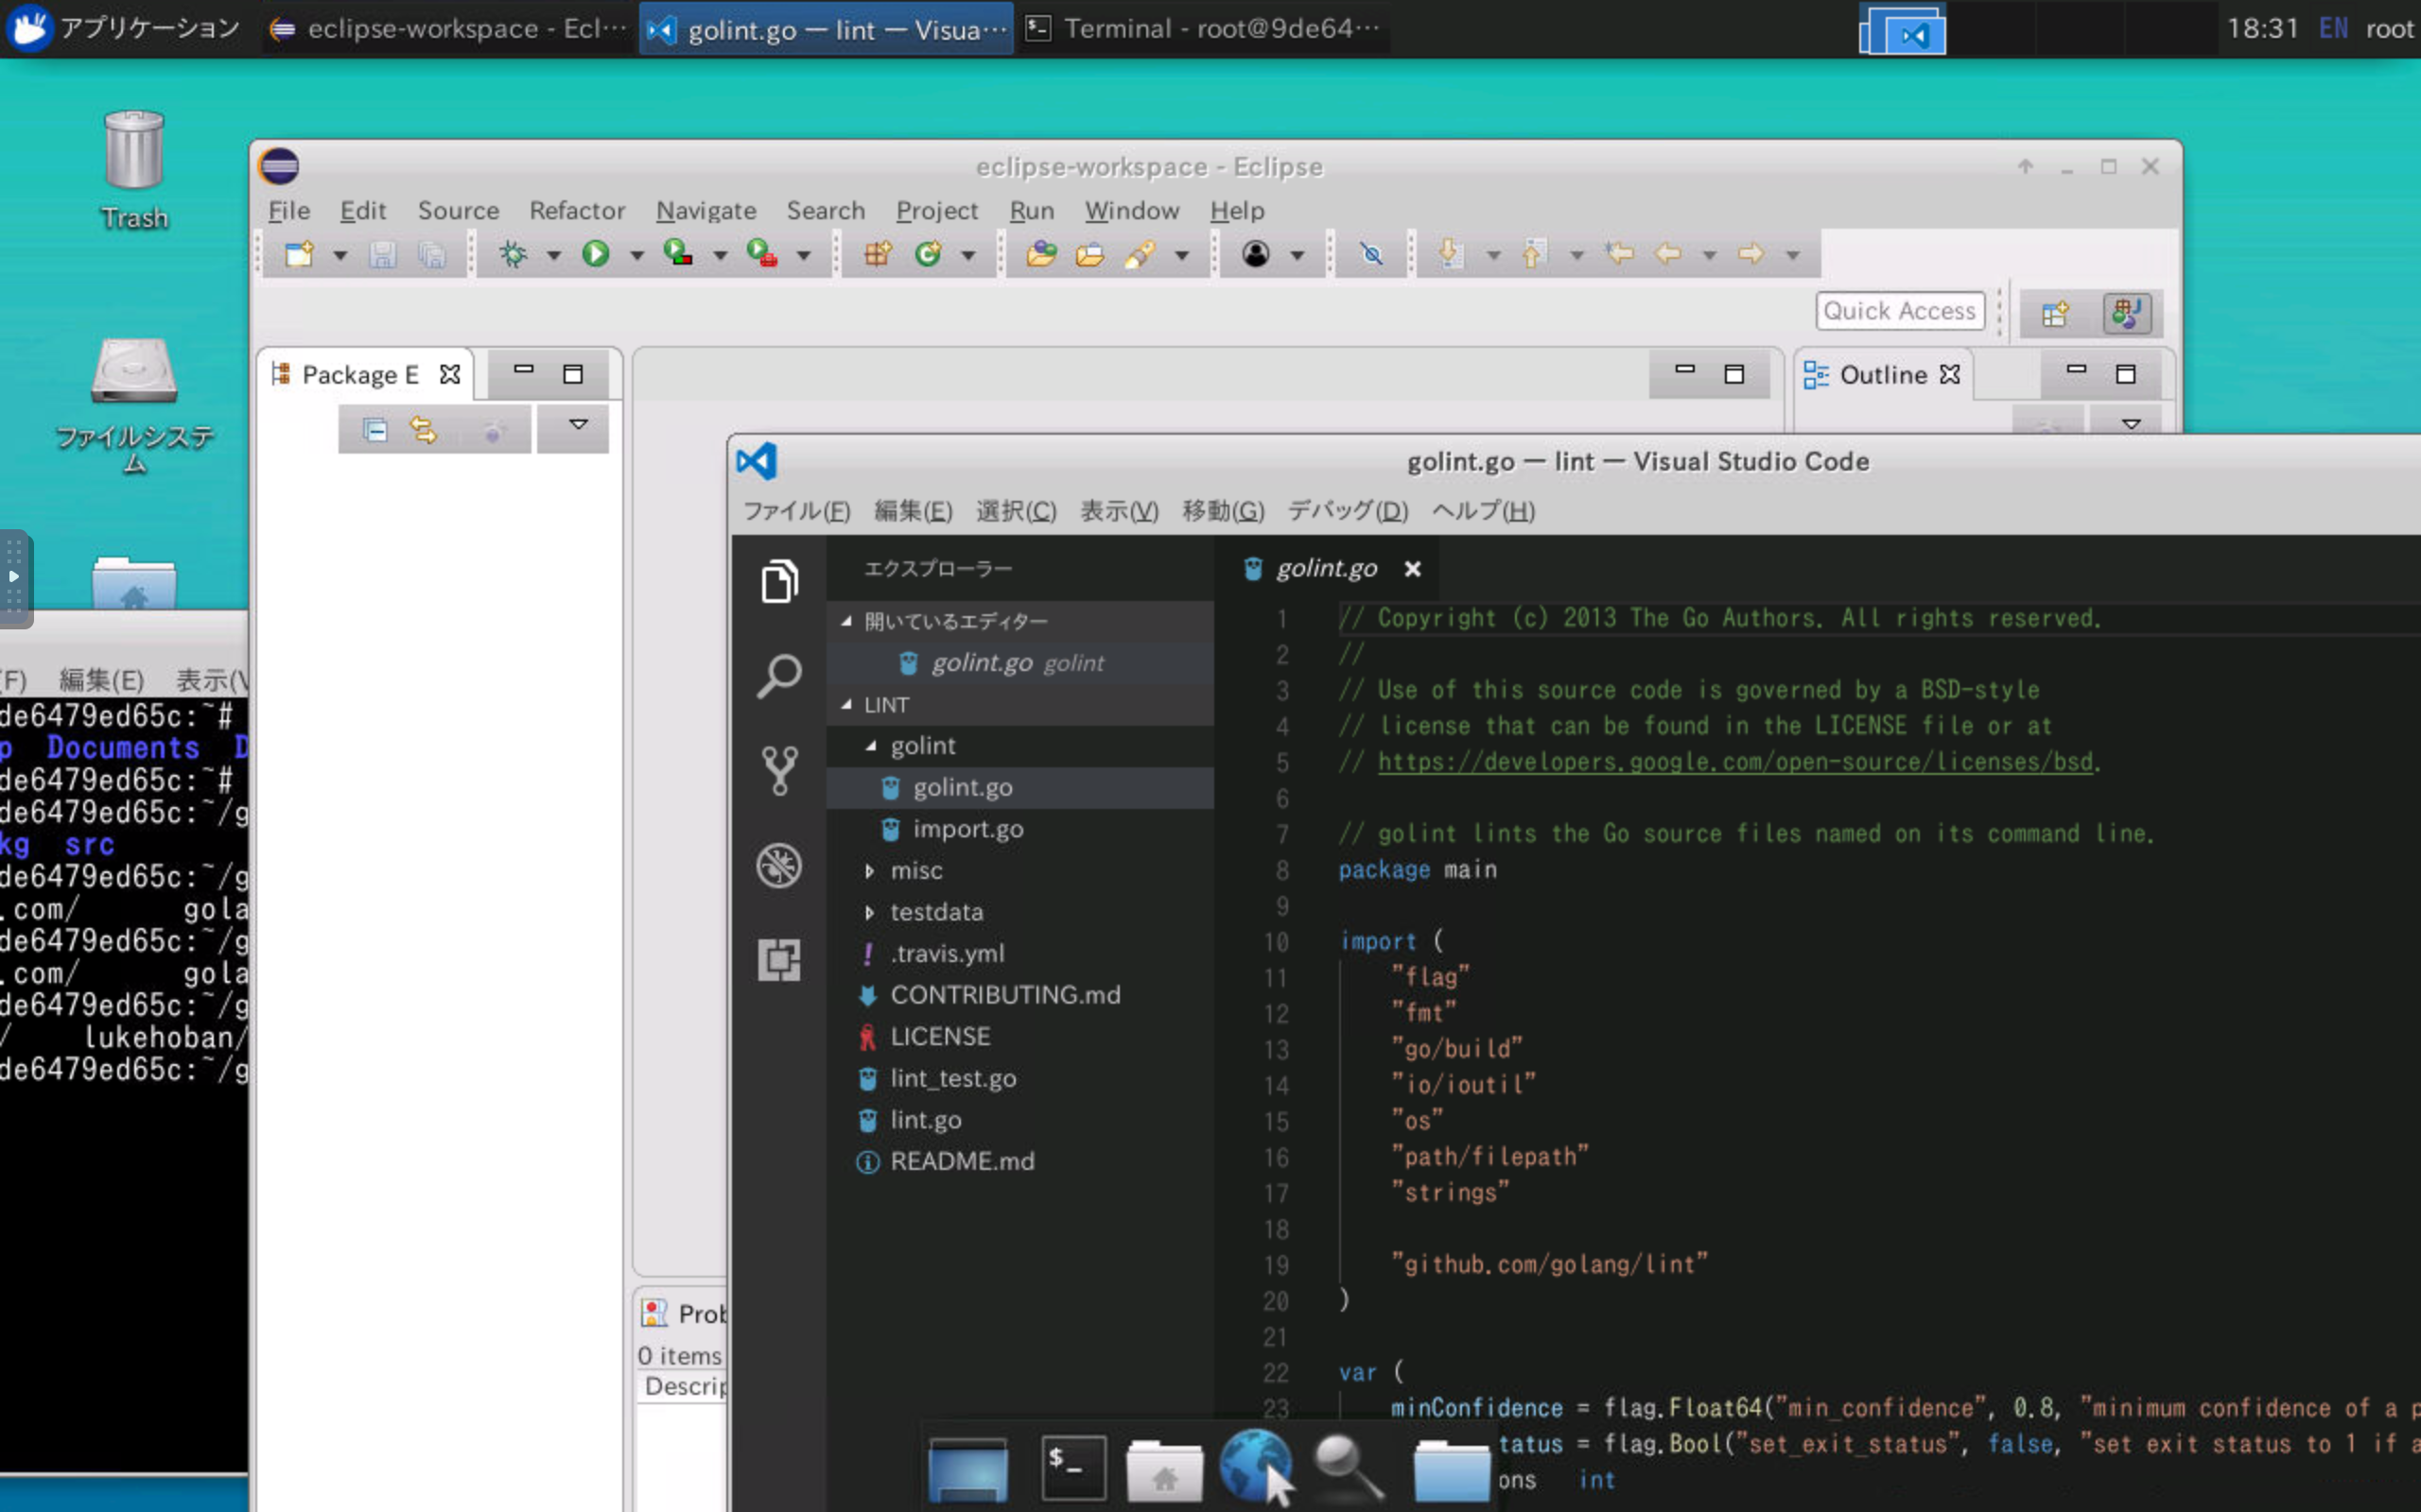Image resolution: width=2421 pixels, height=1512 pixels.
Task: Open the Search view in VS Code sidebar
Action: click(x=779, y=676)
